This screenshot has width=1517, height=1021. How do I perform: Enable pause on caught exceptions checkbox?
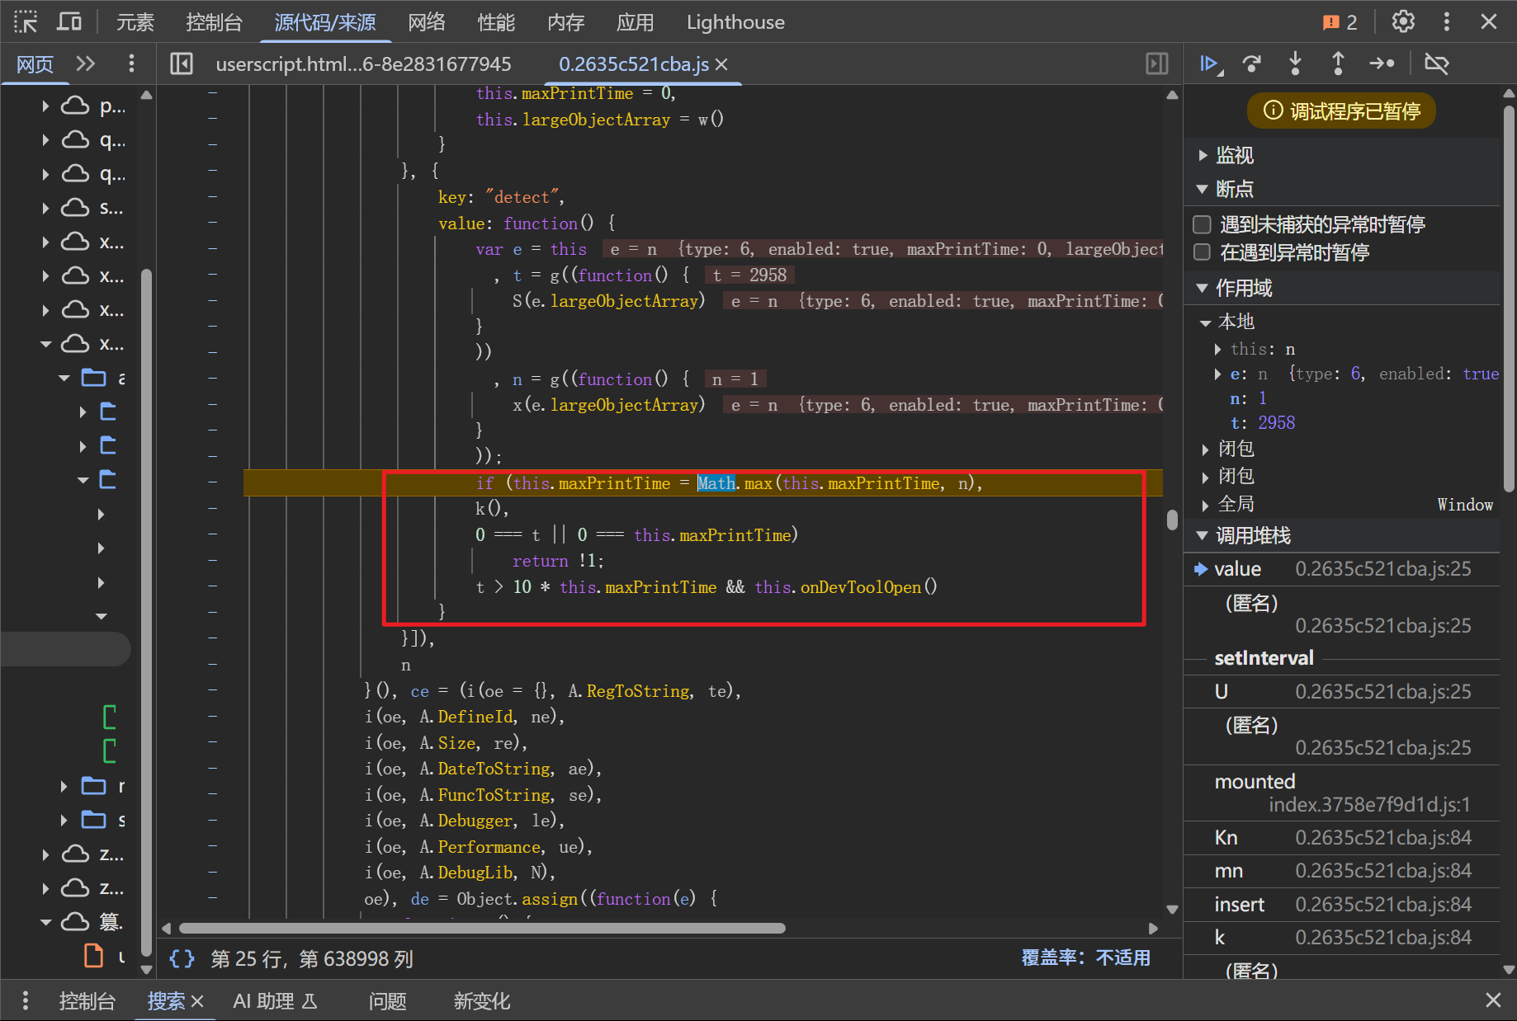point(1203,252)
